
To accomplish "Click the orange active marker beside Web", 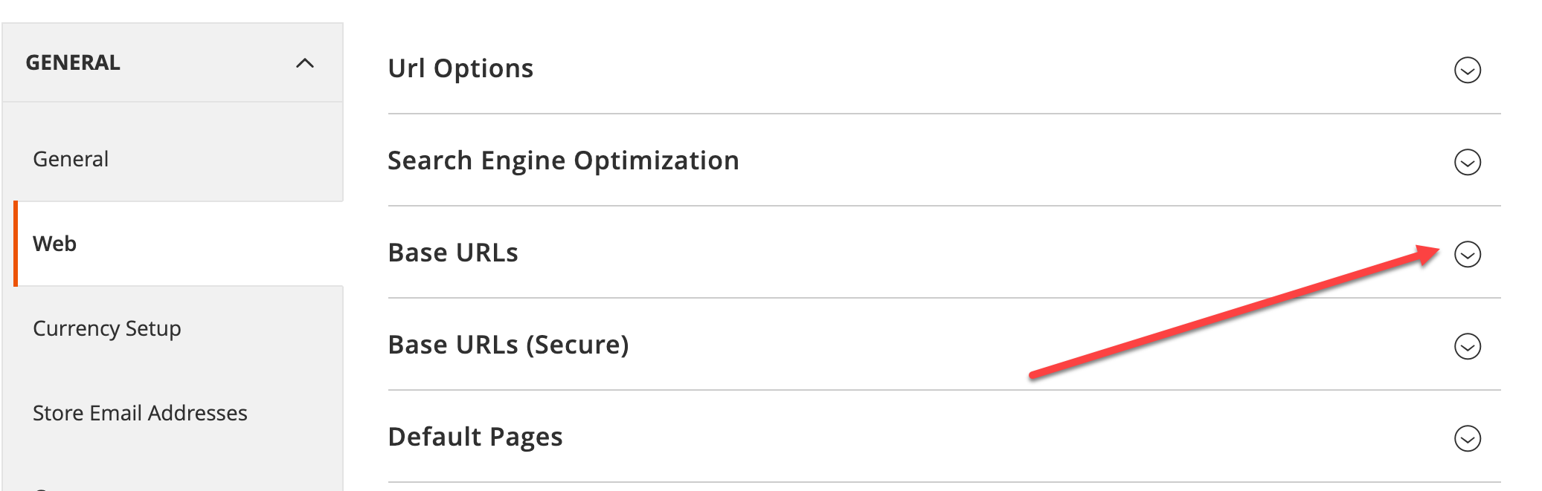I will pos(15,244).
